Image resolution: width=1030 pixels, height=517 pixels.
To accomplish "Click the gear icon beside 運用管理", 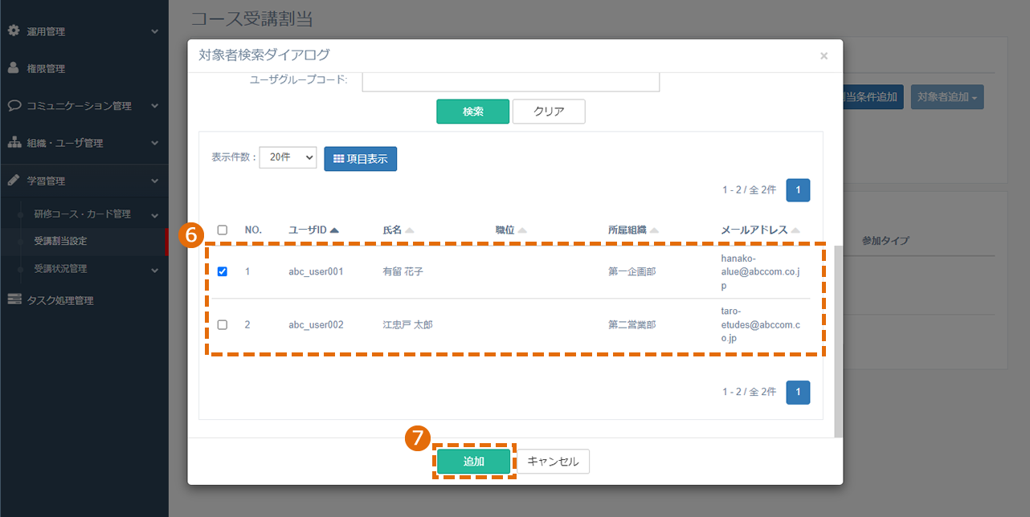I will coord(13,31).
